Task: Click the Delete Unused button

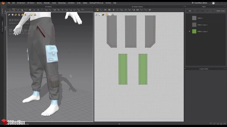Action: [221, 11]
